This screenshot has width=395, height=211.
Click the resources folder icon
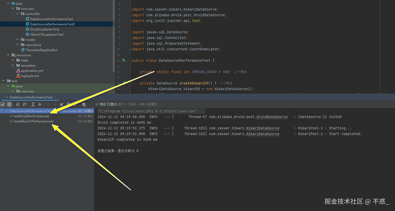(13, 55)
